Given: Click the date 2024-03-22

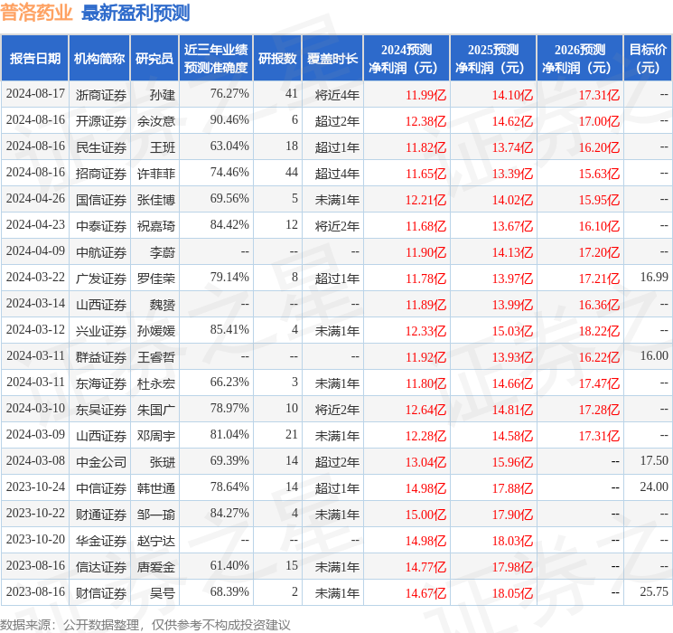Looking at the screenshot, I should 35,277.
